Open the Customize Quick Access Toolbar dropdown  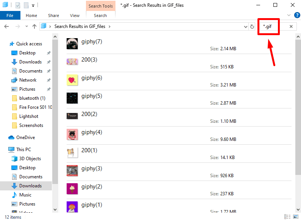point(33,6)
